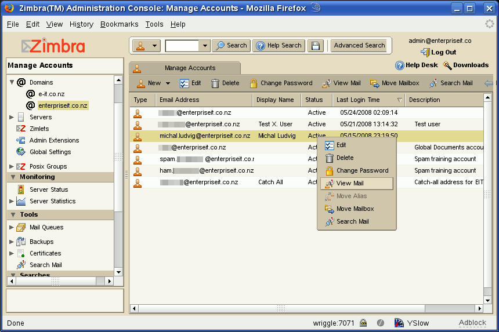This screenshot has width=499, height=332.
Task: Click the Server Status traffic light icon
Action: click(21, 189)
